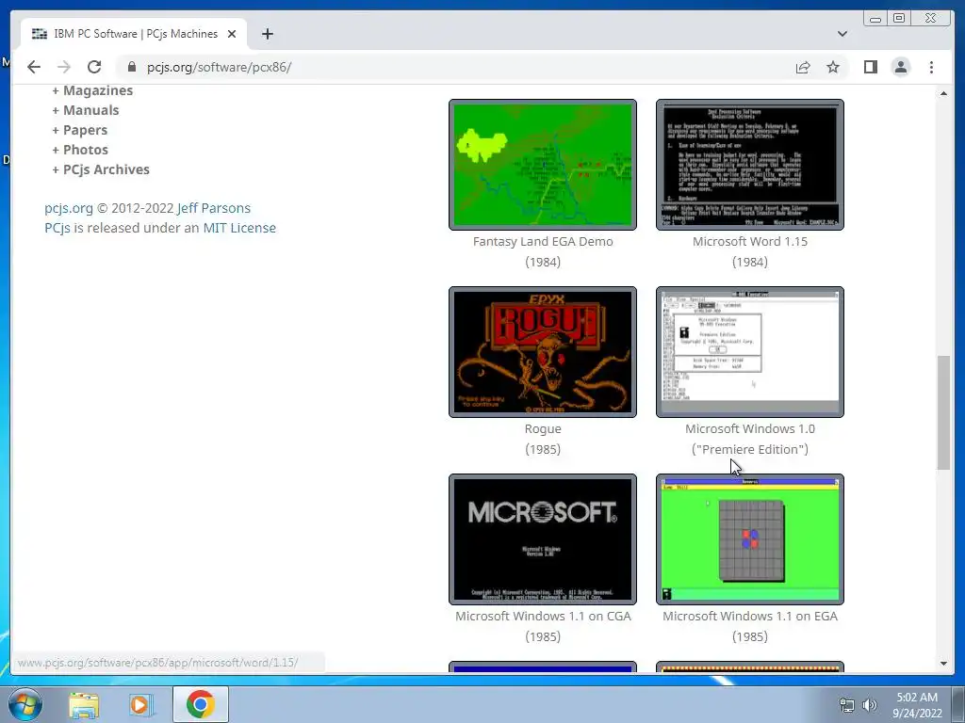The image size is (965, 723).
Task: Go back using the browser back arrow
Action: [34, 67]
